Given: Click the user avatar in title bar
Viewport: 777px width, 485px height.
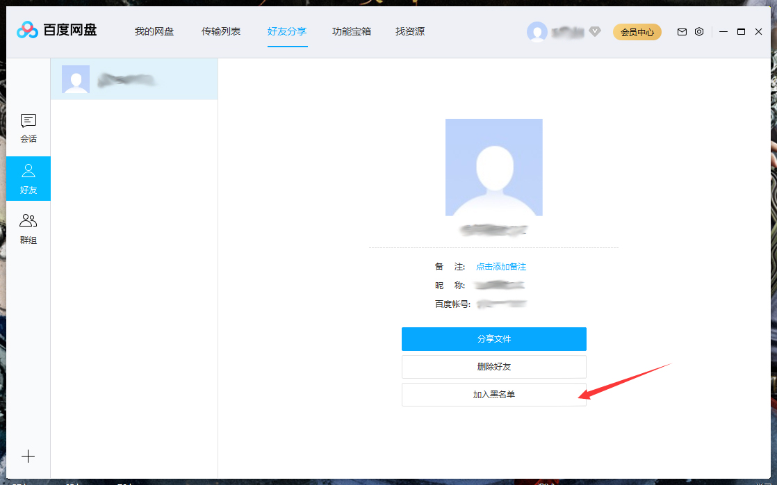Looking at the screenshot, I should point(537,32).
